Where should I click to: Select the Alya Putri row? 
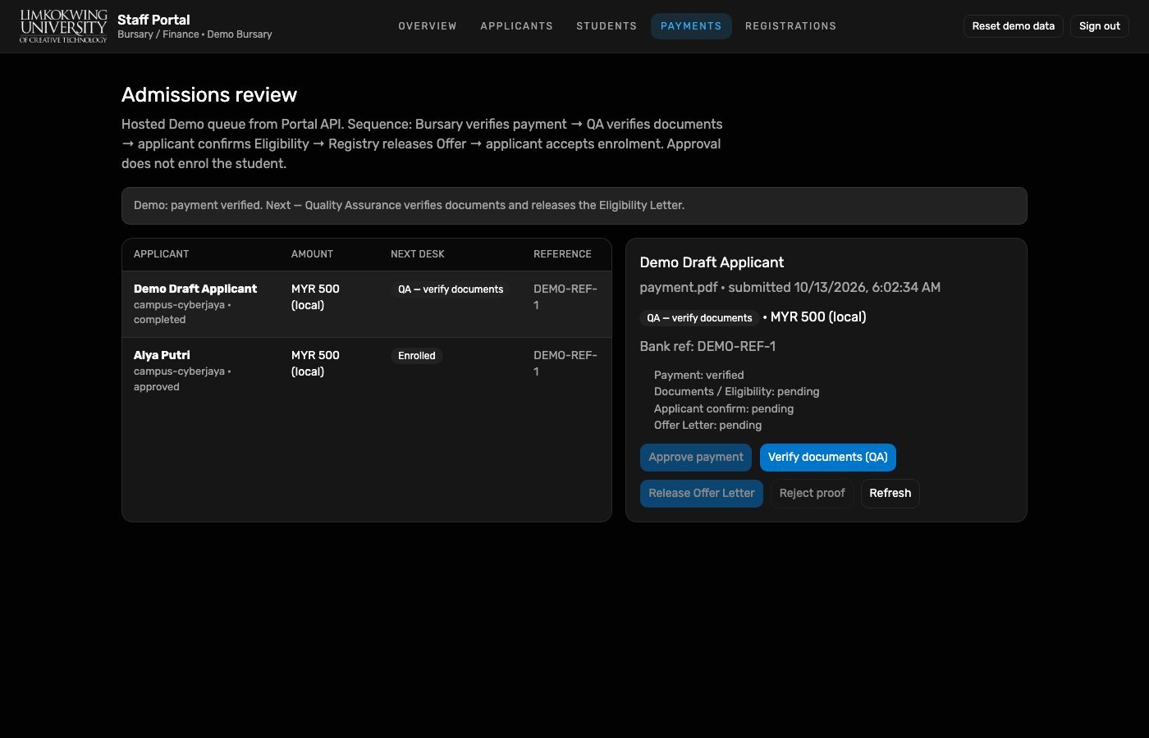tap(367, 371)
